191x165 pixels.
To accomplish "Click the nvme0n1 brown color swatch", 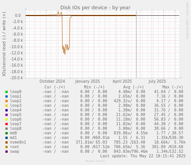I will (x=7, y=142).
